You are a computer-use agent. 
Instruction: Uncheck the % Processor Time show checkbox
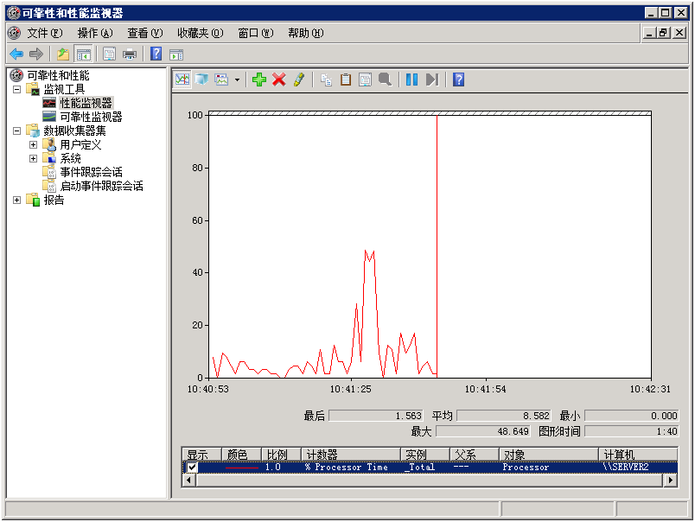[x=192, y=468]
